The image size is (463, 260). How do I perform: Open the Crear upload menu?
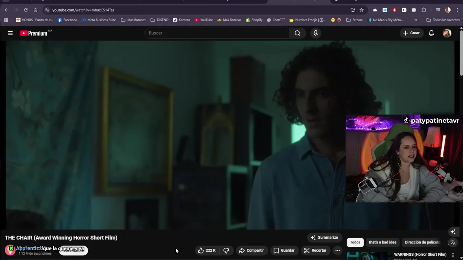click(411, 33)
